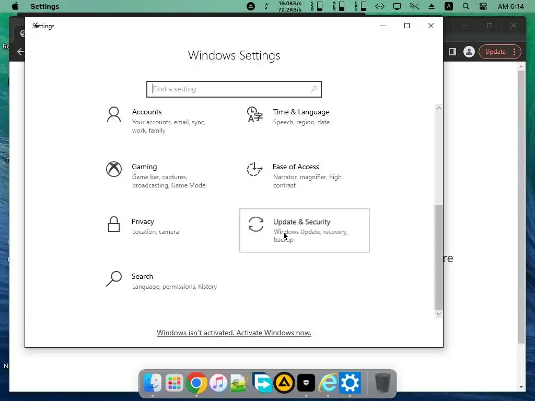535x401 pixels.
Task: Open Time & Language clock icon
Action: coord(255,114)
